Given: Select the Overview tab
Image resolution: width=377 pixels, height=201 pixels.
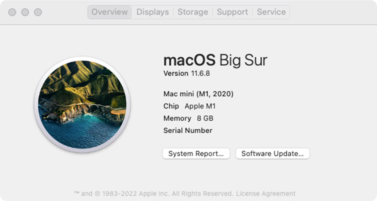Looking at the screenshot, I should tap(109, 12).
